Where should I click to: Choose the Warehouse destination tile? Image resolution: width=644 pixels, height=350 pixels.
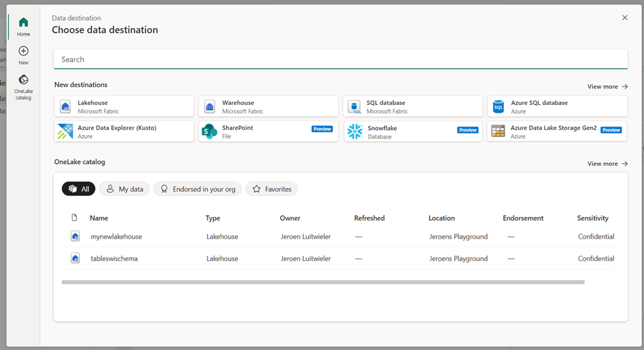pos(268,106)
